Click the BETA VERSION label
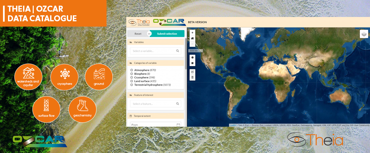This screenshot has height=153, width=370. [197, 22]
